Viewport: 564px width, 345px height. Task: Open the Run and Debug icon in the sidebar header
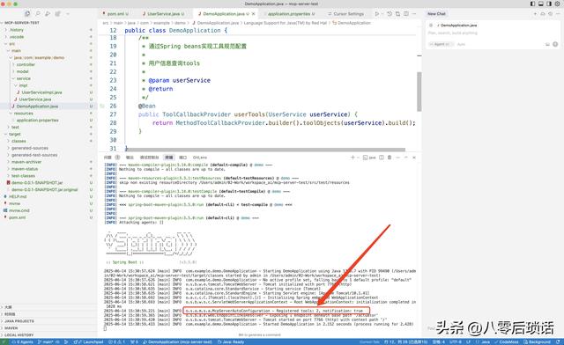point(48,14)
